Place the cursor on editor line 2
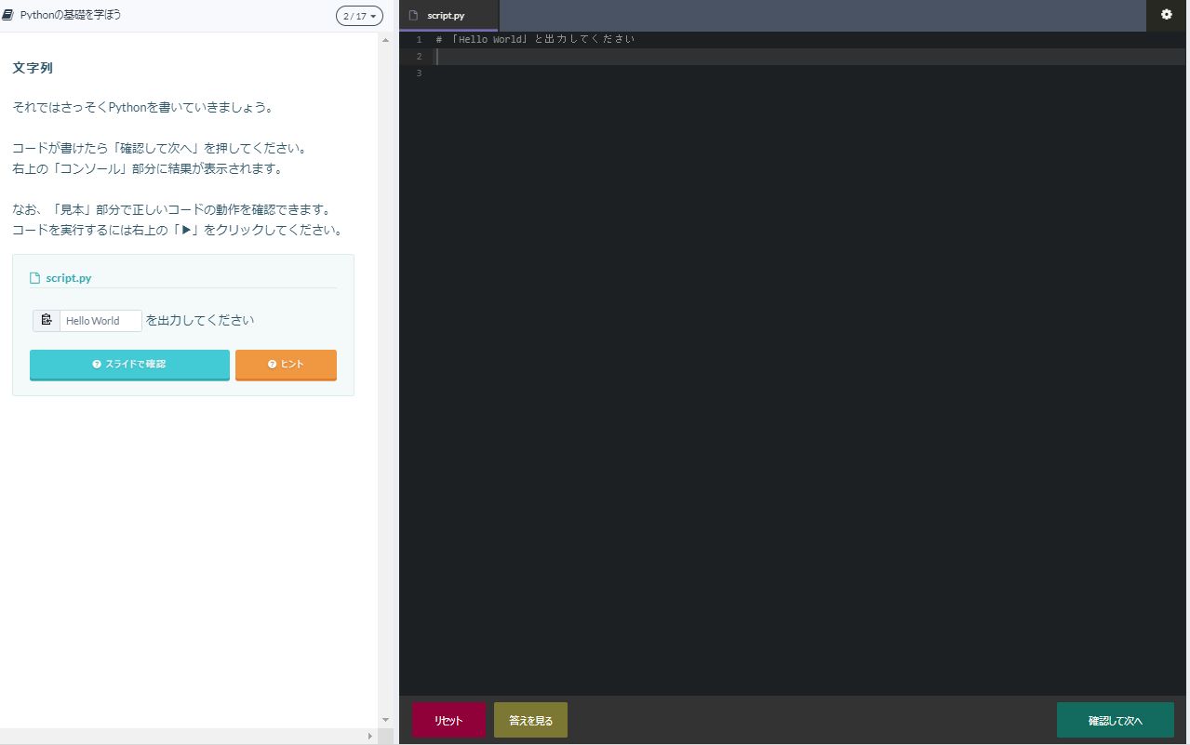The height and width of the screenshot is (745, 1190). coord(744,57)
